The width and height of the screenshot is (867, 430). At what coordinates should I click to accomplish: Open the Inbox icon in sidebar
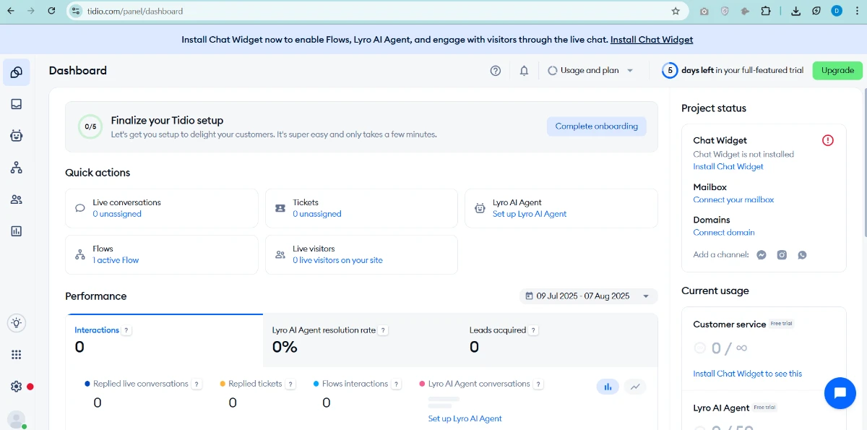[17, 104]
